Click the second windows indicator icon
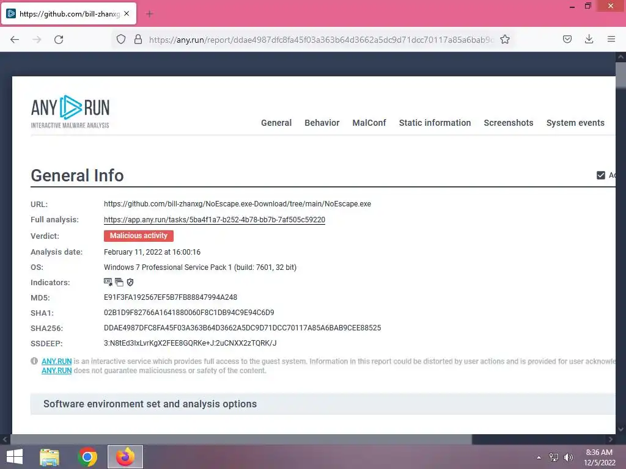Viewport: 626px width, 469px height. tap(119, 282)
